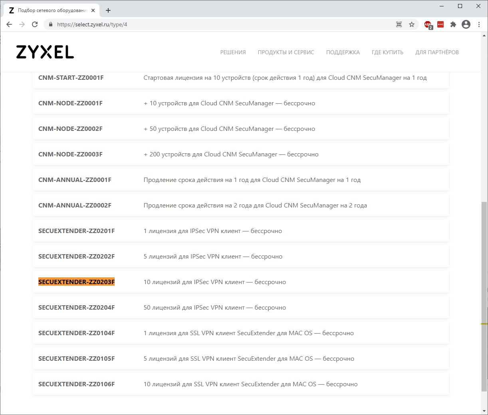Reload the current page
The image size is (488, 415).
pos(35,24)
